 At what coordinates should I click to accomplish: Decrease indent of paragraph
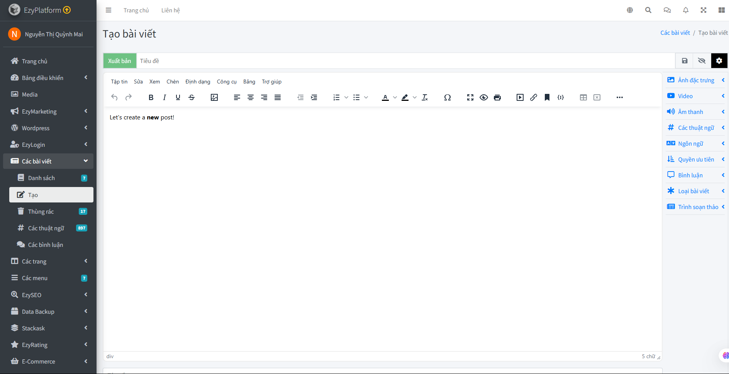300,97
